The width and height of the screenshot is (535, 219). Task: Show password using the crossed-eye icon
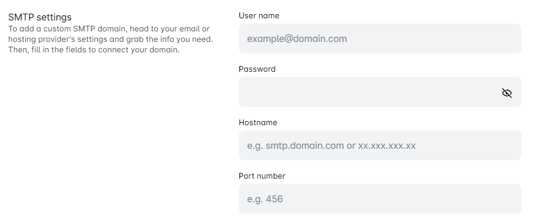[507, 93]
